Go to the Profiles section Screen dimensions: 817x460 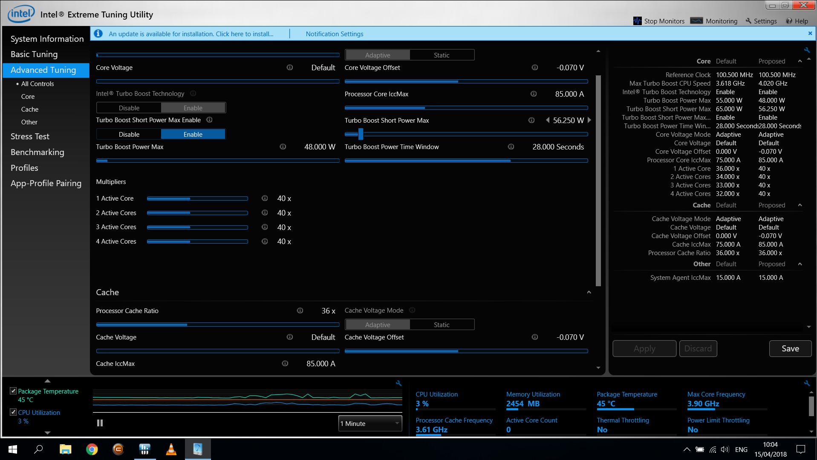[24, 168]
